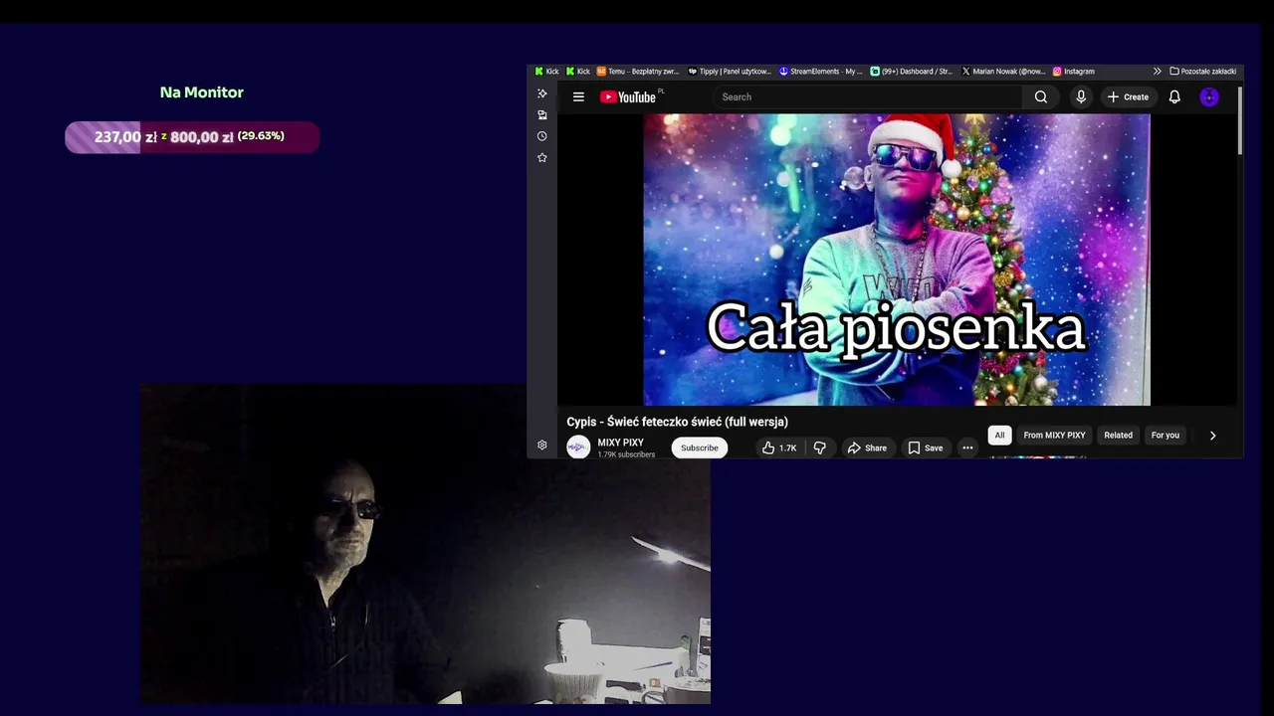Click the top browser sidebar sparkle icon
Screen dimensions: 1274x716
542,93
